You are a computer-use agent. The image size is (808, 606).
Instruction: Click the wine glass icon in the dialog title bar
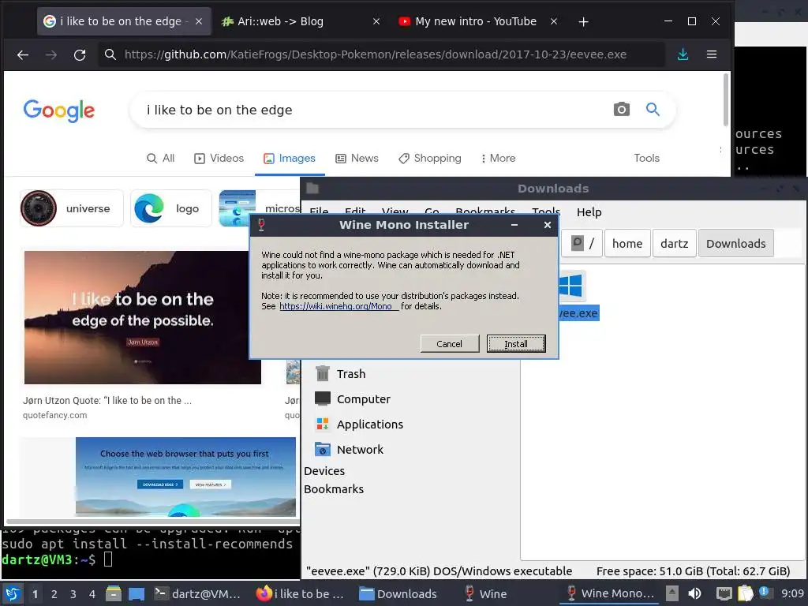point(261,225)
